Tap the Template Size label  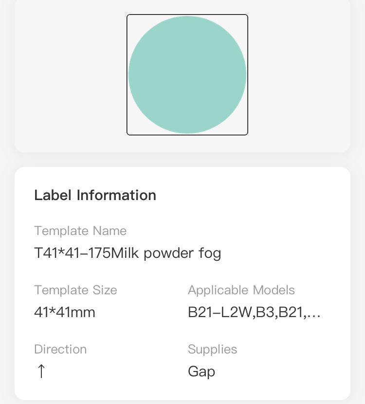(75, 290)
